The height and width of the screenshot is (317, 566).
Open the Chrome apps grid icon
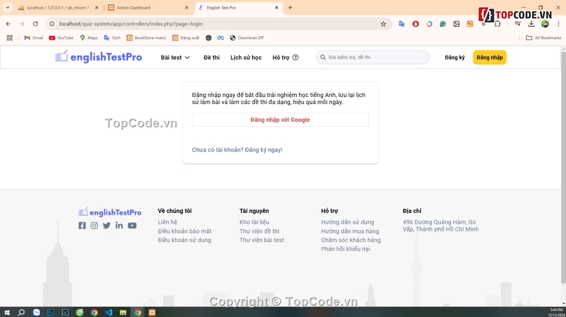pyautogui.click(x=10, y=38)
